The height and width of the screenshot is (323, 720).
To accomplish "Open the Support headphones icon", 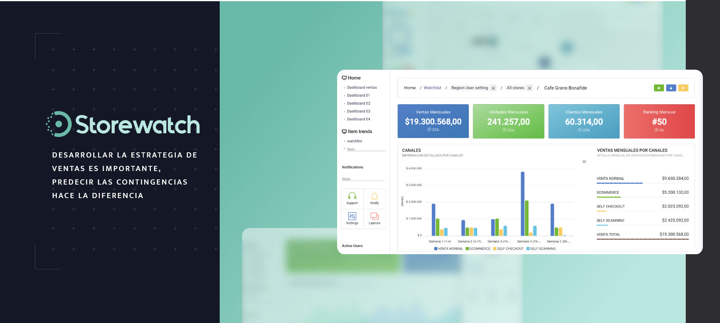I will click(x=352, y=196).
